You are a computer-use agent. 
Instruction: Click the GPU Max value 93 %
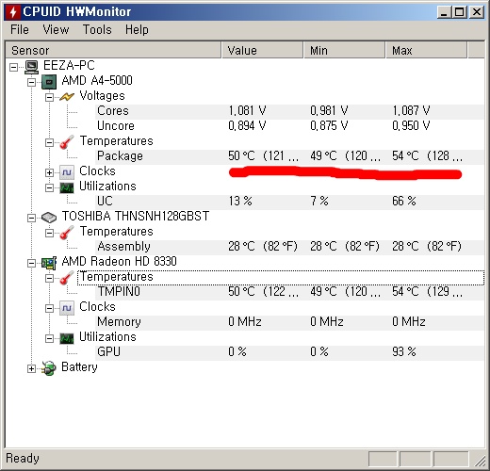tap(404, 352)
